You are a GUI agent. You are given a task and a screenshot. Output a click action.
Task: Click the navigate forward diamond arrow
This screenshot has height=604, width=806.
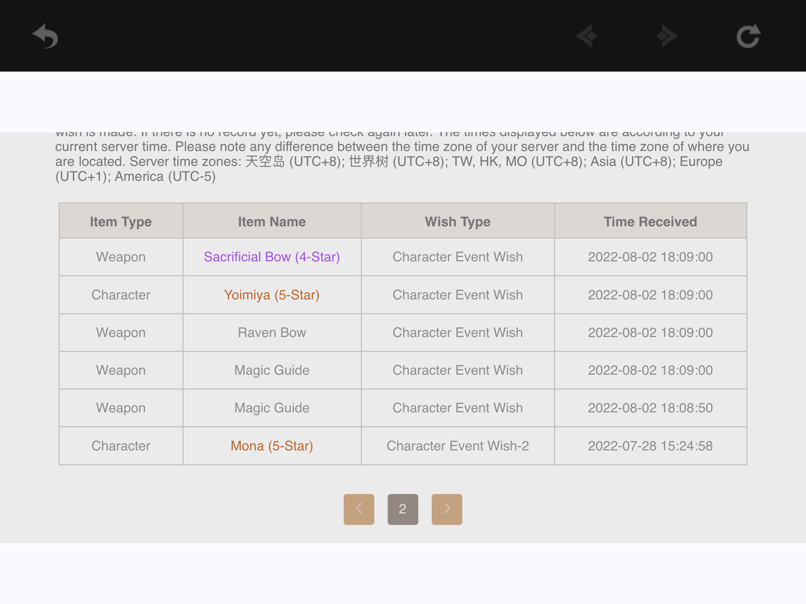(x=667, y=36)
